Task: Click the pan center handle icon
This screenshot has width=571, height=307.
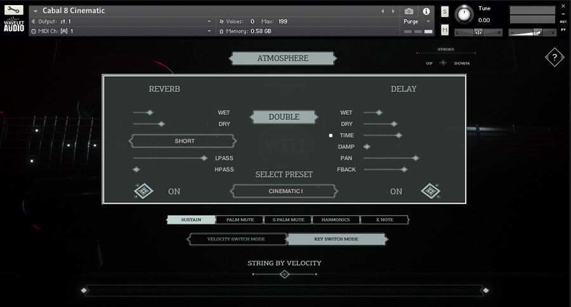Action: point(478,33)
